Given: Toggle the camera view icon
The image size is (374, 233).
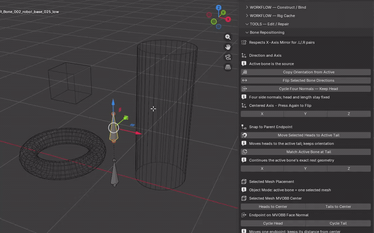Looking at the screenshot, I should coord(228,57).
